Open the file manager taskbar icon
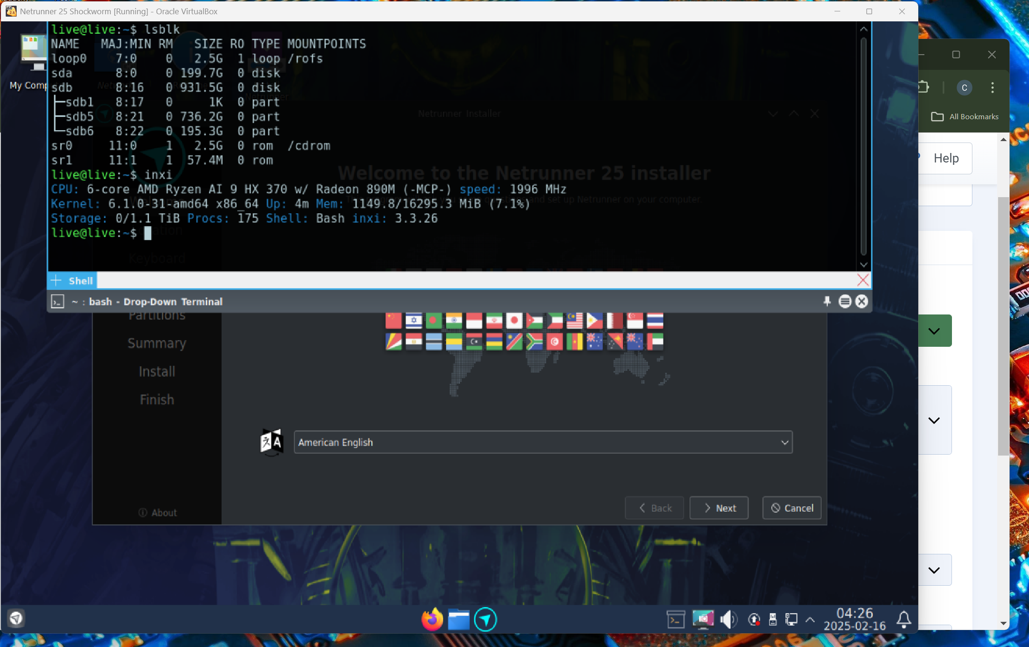Viewport: 1029px width, 647px height. pyautogui.click(x=458, y=619)
